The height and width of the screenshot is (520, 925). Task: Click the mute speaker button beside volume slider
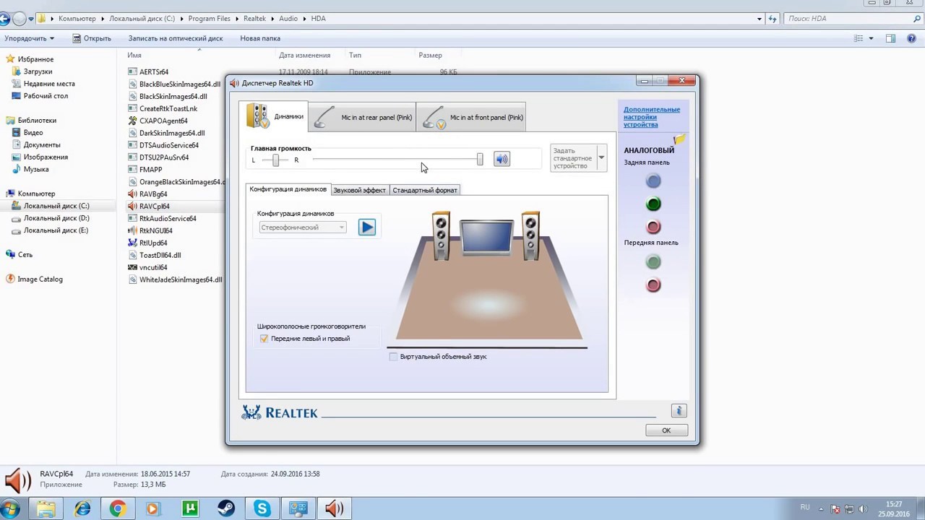click(502, 159)
